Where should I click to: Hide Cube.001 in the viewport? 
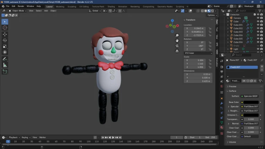(258, 25)
